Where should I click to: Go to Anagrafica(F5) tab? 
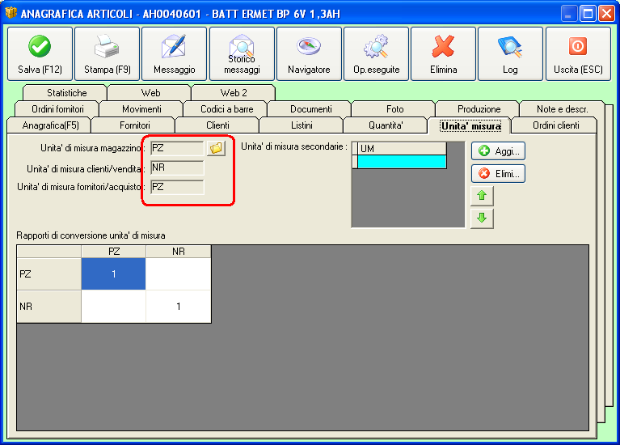[50, 125]
